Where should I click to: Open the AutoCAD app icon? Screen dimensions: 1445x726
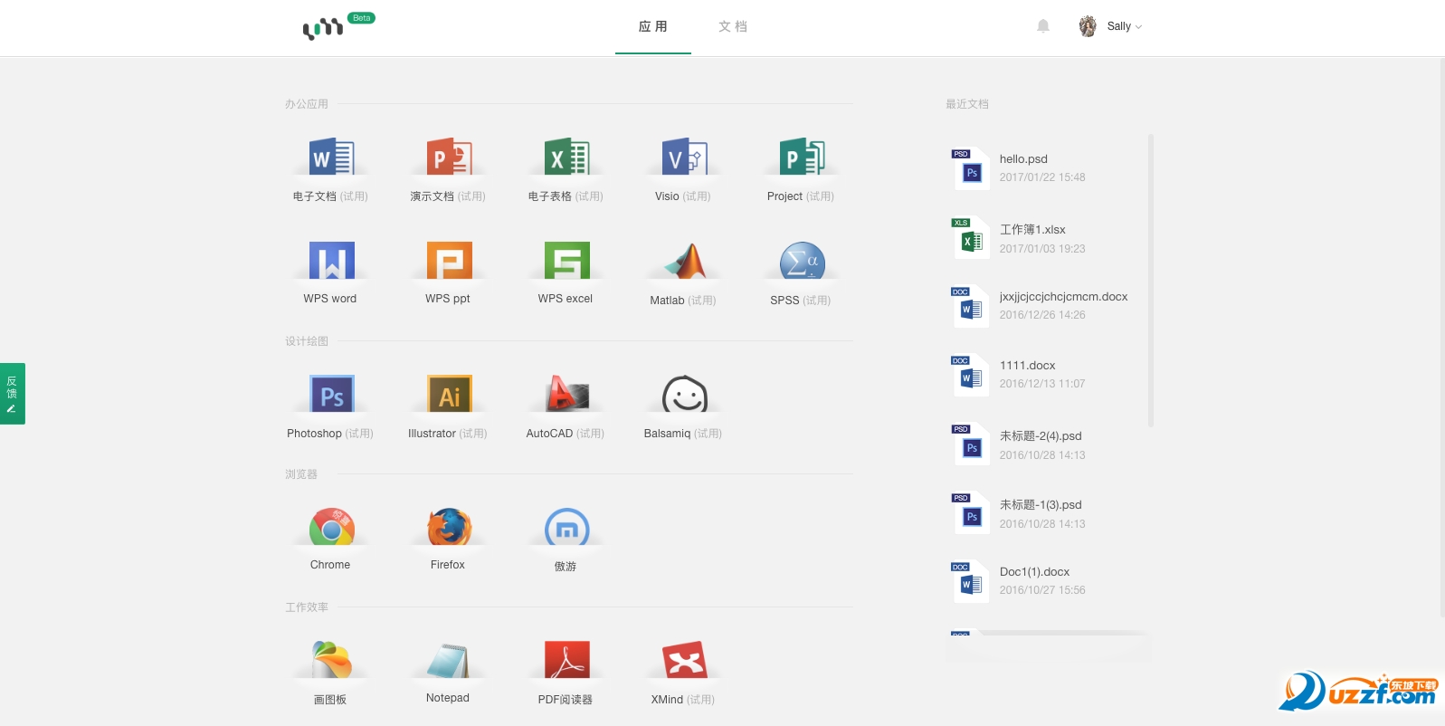coord(566,394)
